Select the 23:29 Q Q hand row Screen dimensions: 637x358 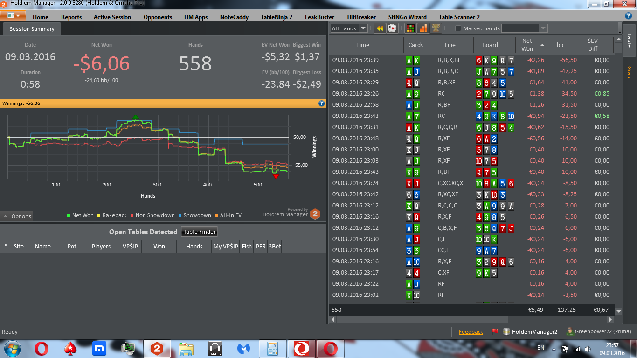click(x=471, y=83)
